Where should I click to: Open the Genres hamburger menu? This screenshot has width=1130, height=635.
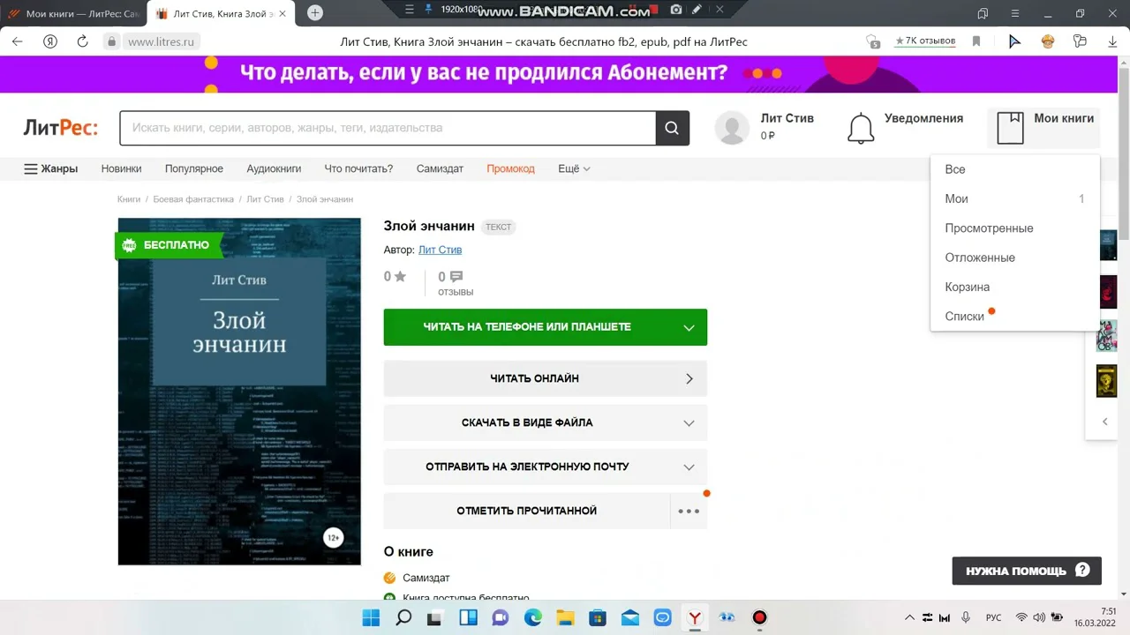(x=50, y=168)
